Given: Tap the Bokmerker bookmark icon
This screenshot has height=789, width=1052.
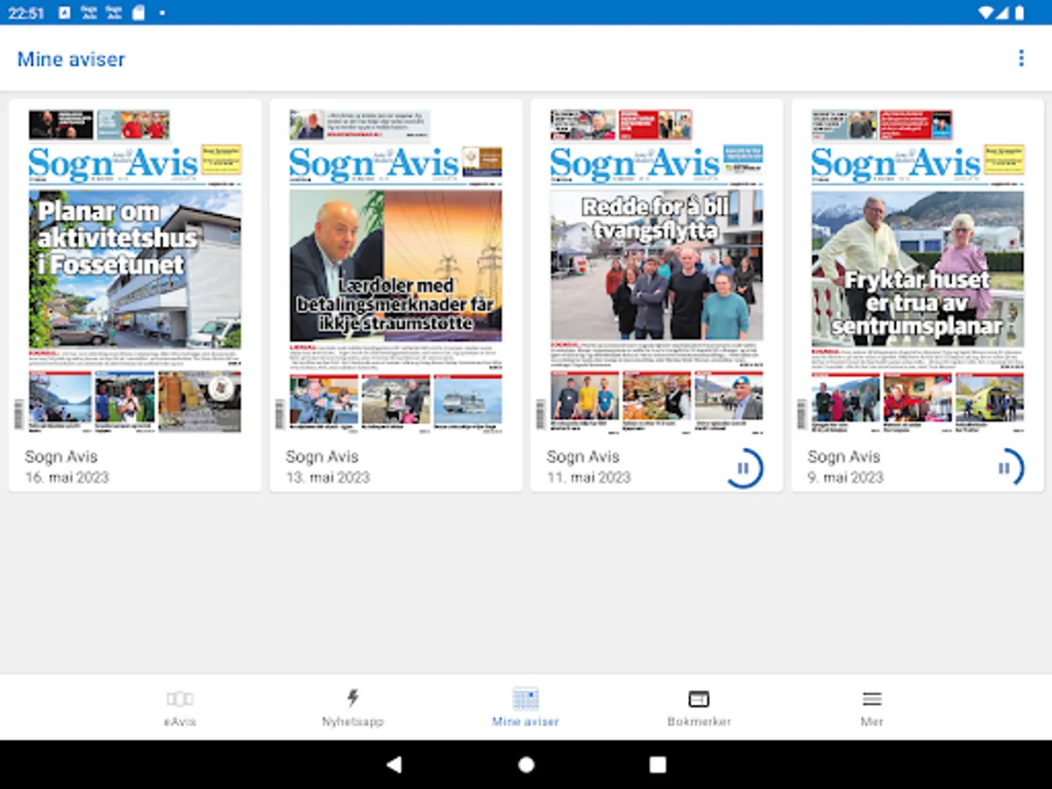Looking at the screenshot, I should click(699, 699).
